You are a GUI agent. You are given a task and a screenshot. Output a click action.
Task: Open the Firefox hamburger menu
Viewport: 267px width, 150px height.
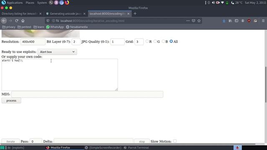pyautogui.click(x=263, y=21)
